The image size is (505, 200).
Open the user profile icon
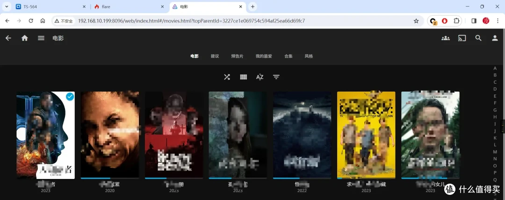[x=495, y=38]
